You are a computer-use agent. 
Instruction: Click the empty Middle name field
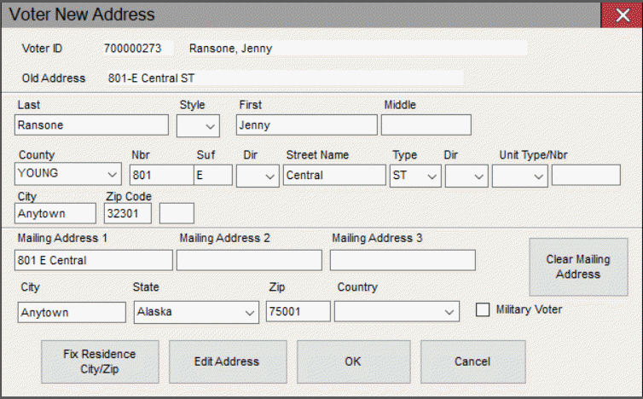[426, 125]
